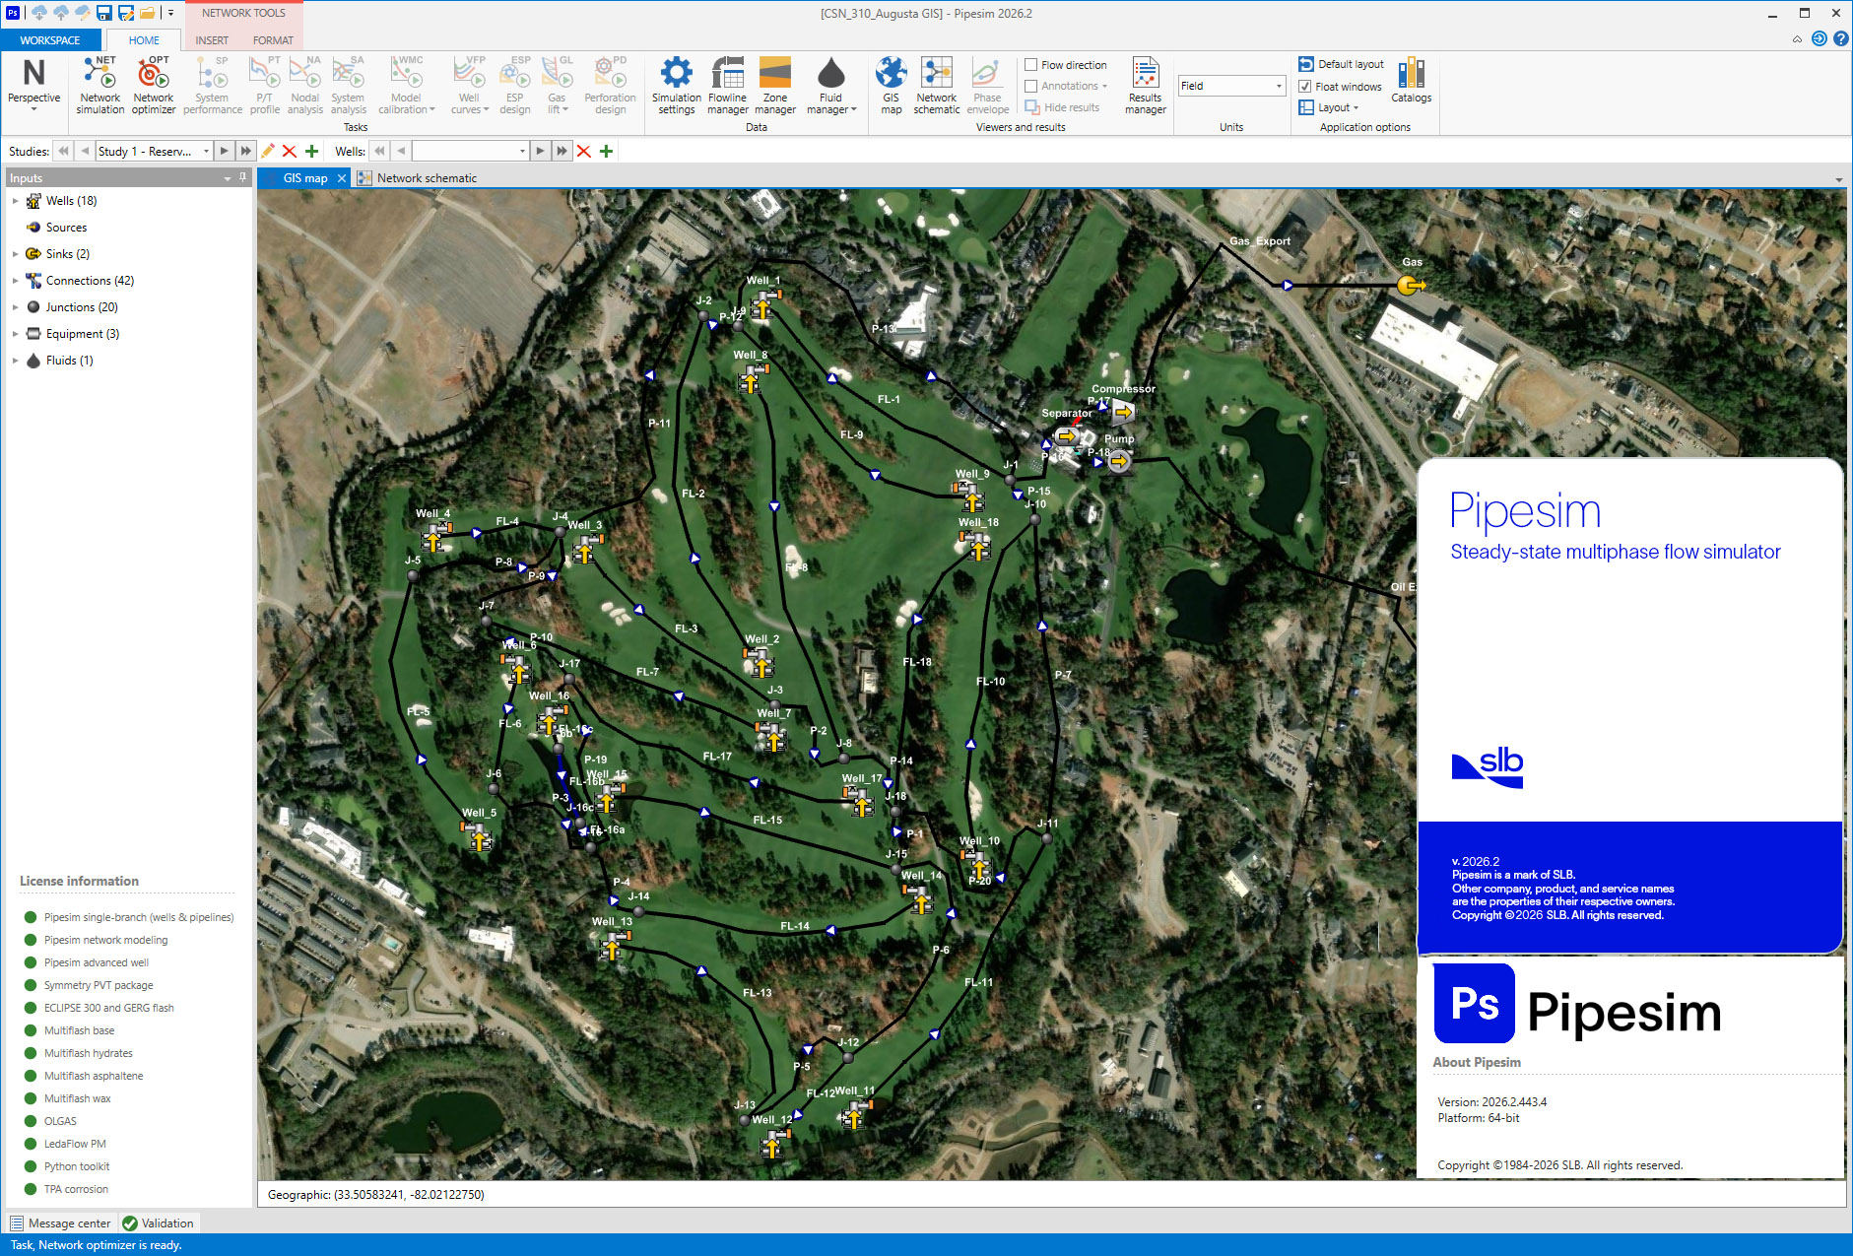Open the Zone manager
Screen dimensions: 1853x1256
click(775, 85)
